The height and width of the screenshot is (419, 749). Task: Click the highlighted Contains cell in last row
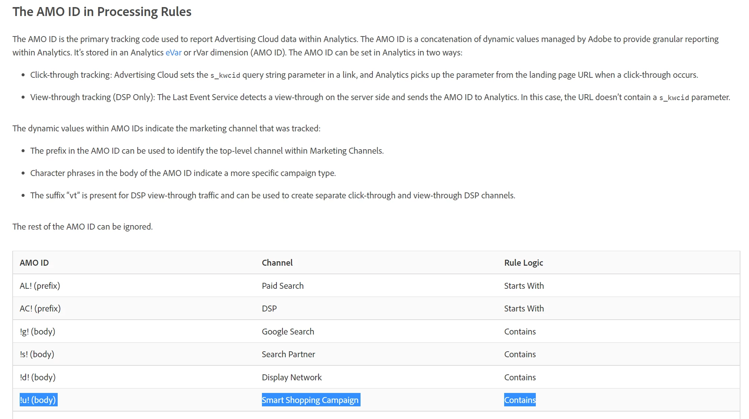[x=520, y=400]
